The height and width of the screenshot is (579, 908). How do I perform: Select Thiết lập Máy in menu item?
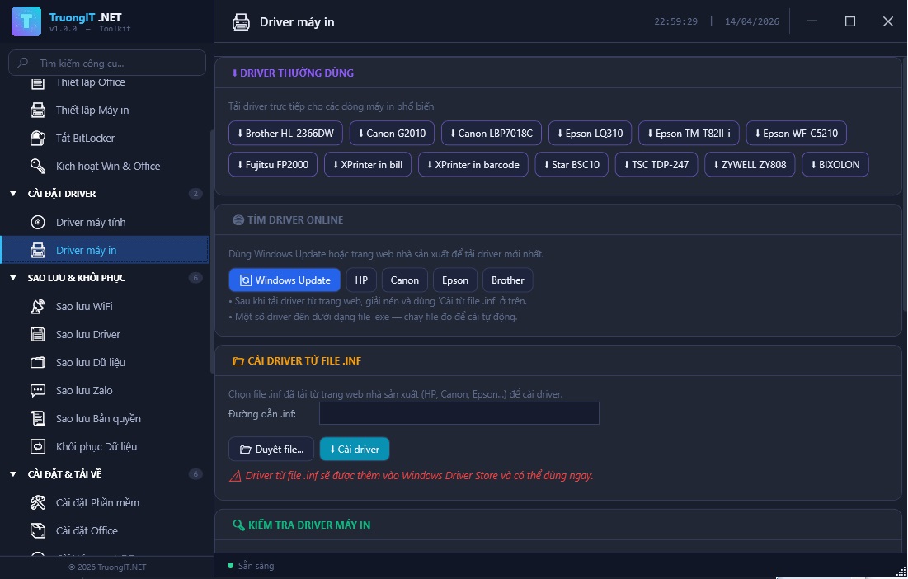click(92, 110)
